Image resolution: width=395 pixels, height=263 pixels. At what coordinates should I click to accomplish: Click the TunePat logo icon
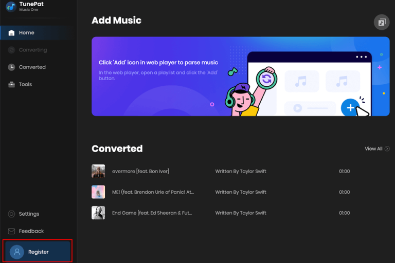(11, 7)
